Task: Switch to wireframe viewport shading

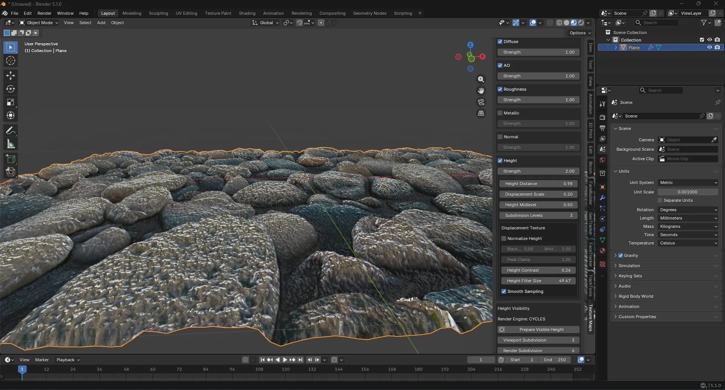Action: 559,23
